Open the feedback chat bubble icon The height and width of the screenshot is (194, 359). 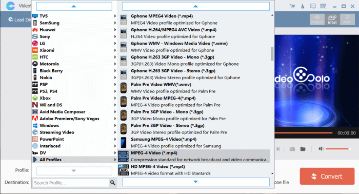tap(313, 6)
